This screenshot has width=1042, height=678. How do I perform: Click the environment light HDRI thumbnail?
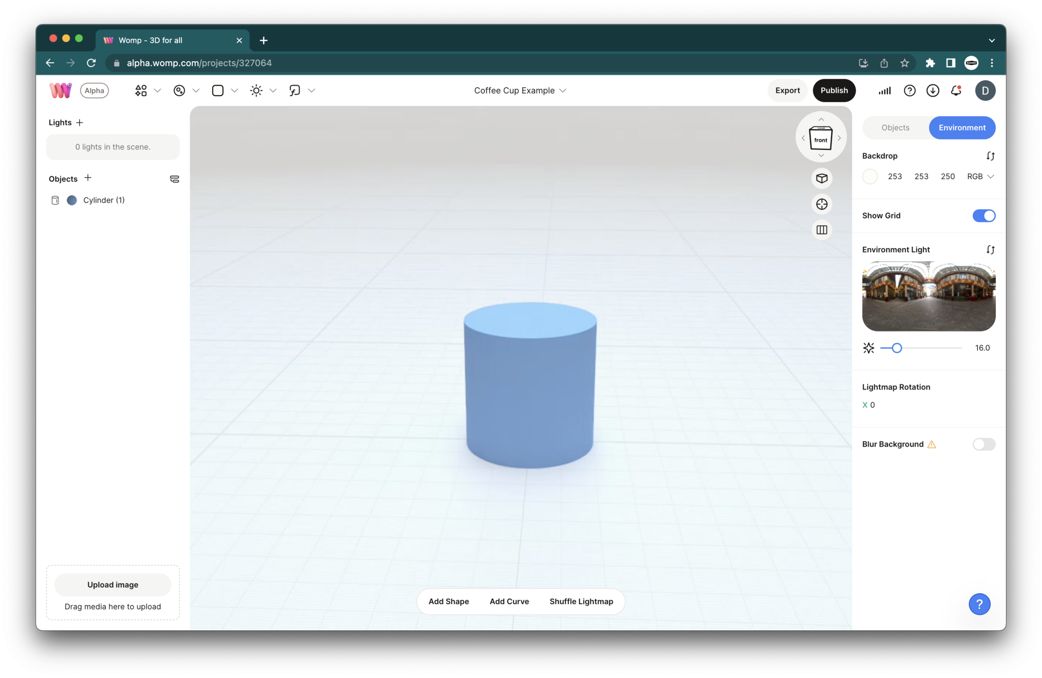coord(929,296)
